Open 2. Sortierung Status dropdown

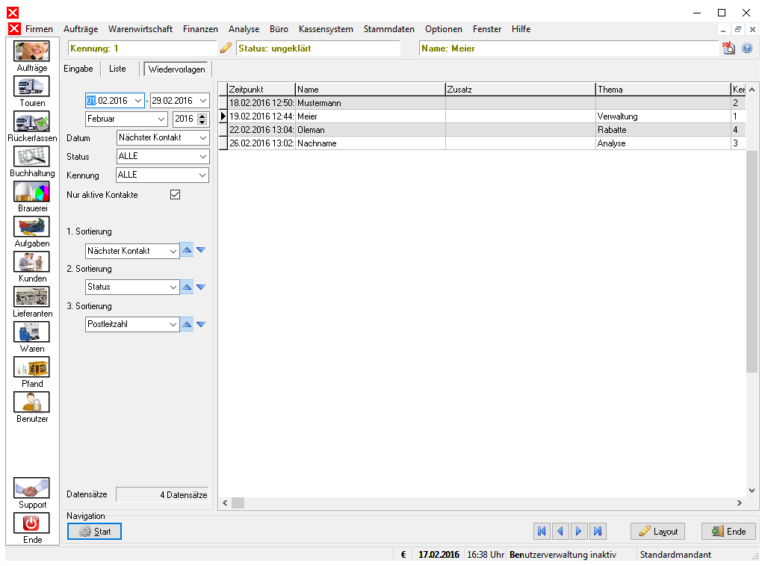[173, 287]
